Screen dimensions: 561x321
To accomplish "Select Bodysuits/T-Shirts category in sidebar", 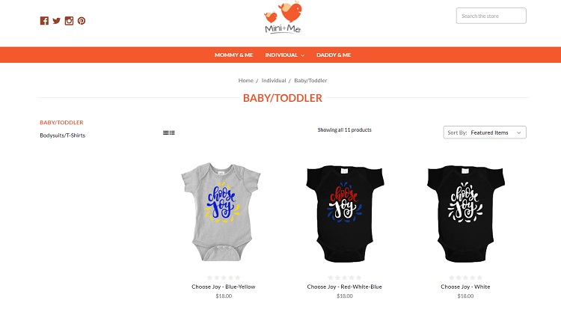I will [x=63, y=135].
